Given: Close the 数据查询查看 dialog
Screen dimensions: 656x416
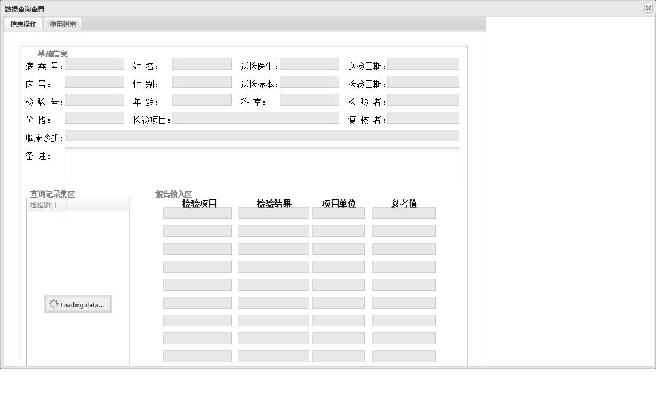Looking at the screenshot, I should pyautogui.click(x=648, y=8).
